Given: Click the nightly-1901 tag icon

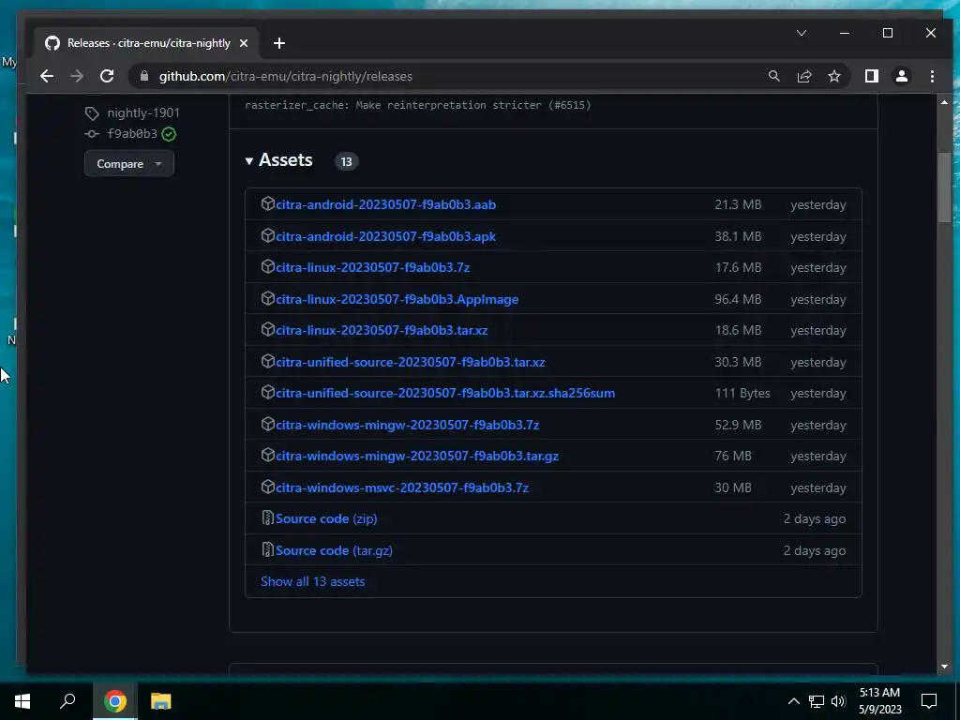Looking at the screenshot, I should tap(92, 113).
